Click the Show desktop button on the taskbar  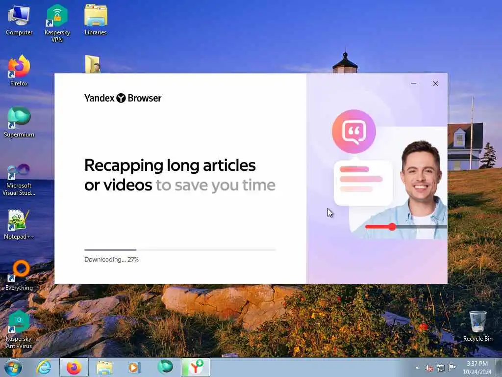pyautogui.click(x=499, y=368)
